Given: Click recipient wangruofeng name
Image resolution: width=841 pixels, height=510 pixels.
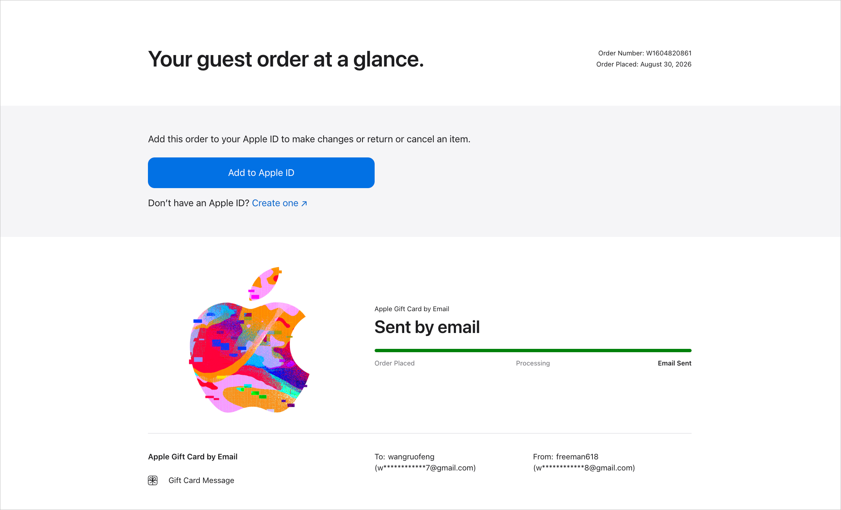Looking at the screenshot, I should [411, 457].
